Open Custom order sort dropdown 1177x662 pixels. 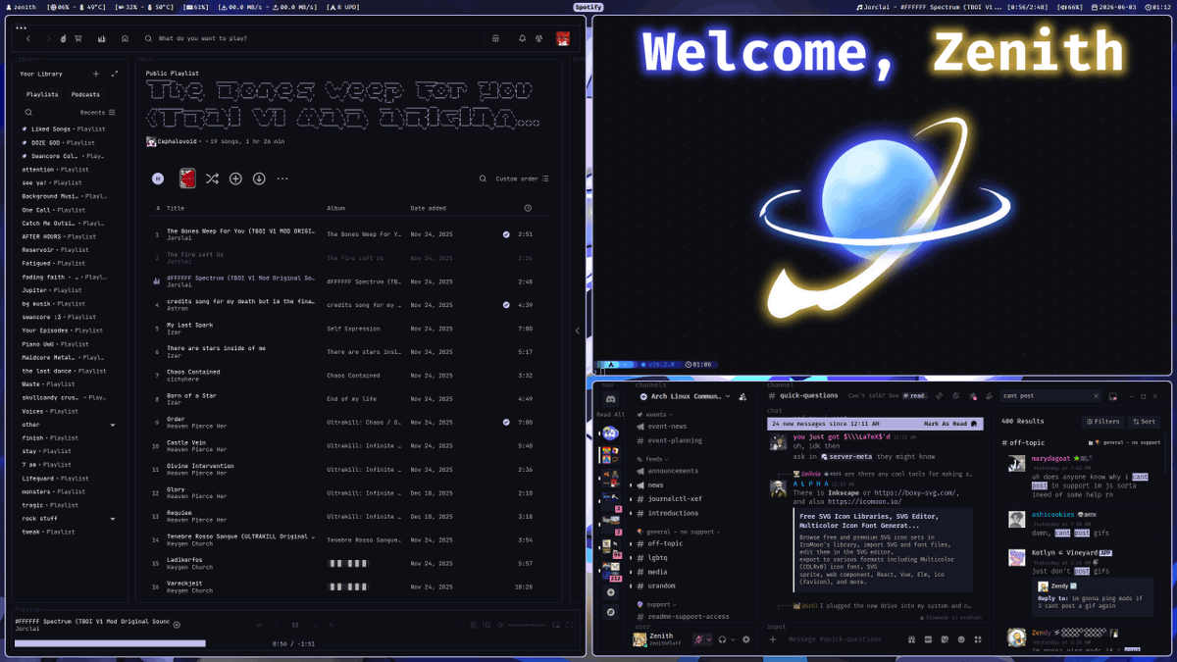[x=522, y=178]
